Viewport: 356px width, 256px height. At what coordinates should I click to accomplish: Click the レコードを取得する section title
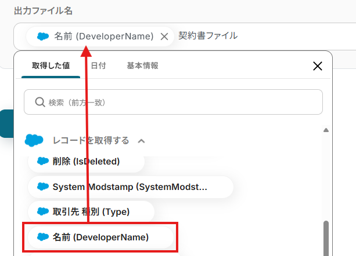(x=91, y=141)
